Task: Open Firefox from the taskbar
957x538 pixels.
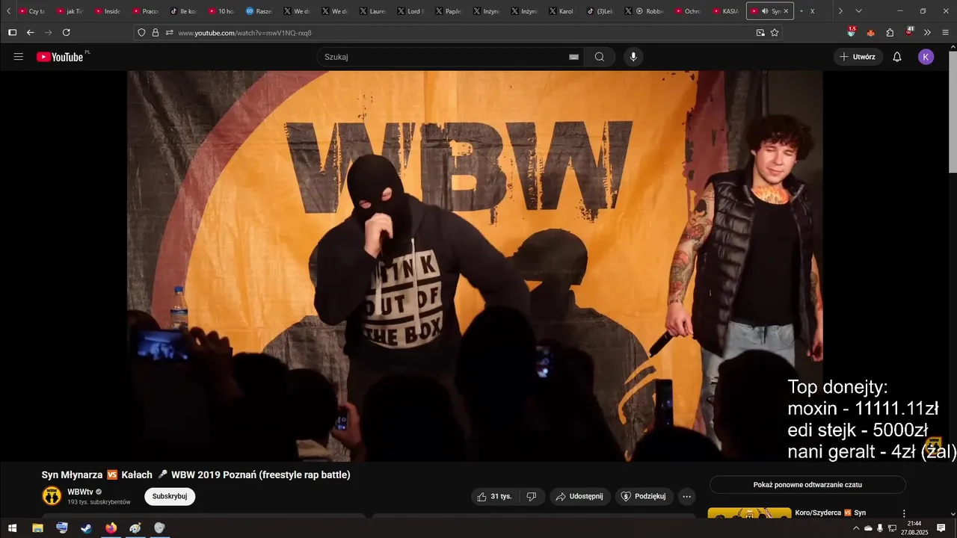Action: point(111,528)
